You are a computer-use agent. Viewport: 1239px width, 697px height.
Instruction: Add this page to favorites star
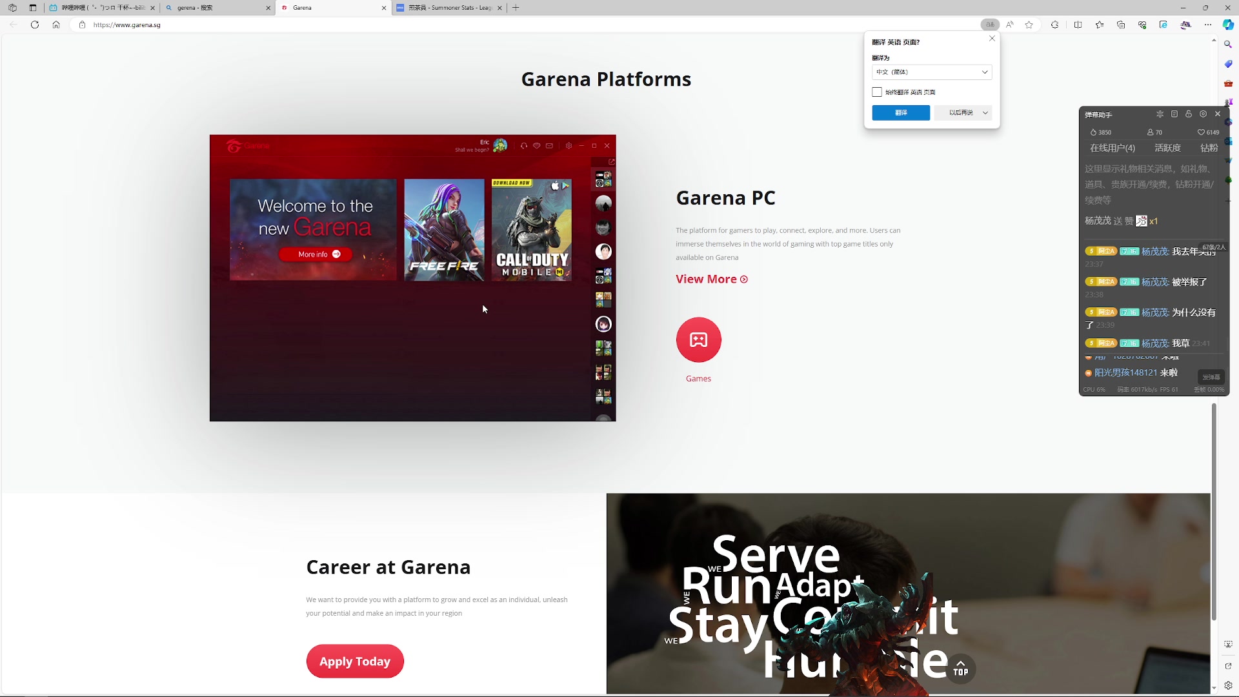point(1029,25)
